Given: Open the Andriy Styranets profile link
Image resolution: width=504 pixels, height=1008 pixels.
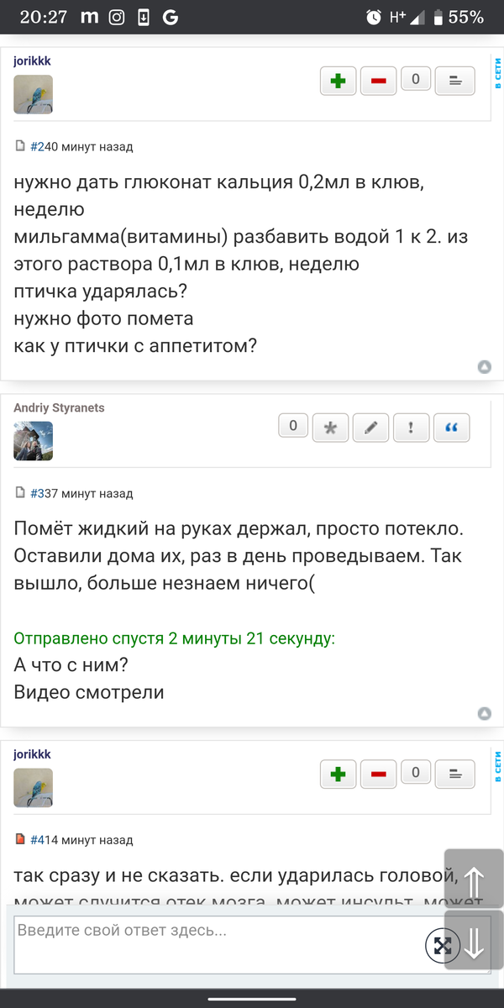Looking at the screenshot, I should pos(59,407).
